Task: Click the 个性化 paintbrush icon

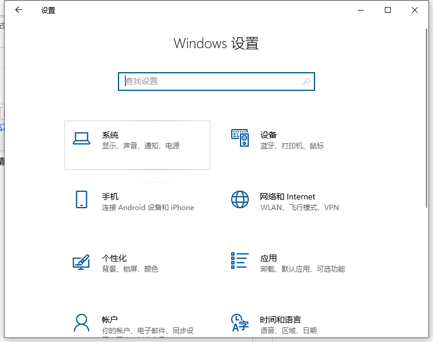Action: [x=81, y=262]
